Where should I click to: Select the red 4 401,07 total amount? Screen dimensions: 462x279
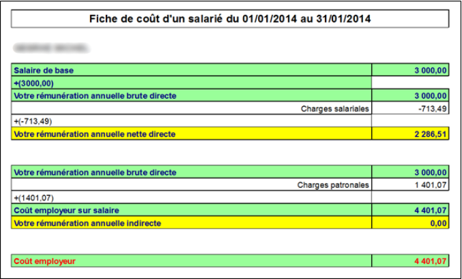430,261
